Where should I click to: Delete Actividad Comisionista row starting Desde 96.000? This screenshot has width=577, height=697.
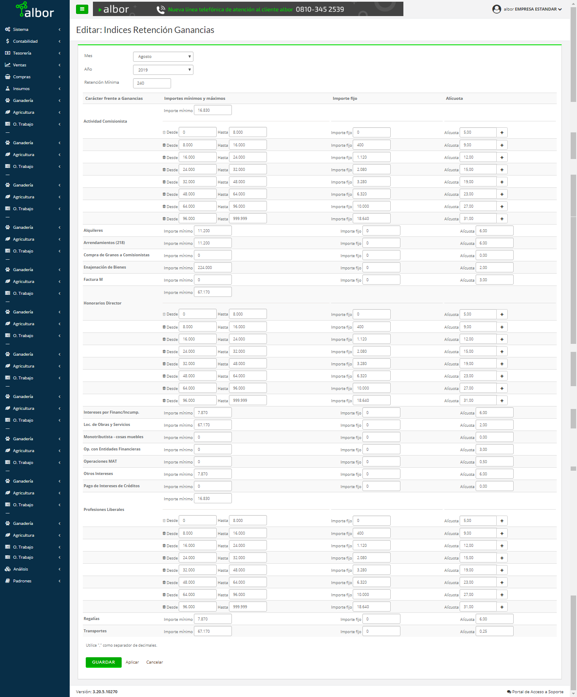164,219
